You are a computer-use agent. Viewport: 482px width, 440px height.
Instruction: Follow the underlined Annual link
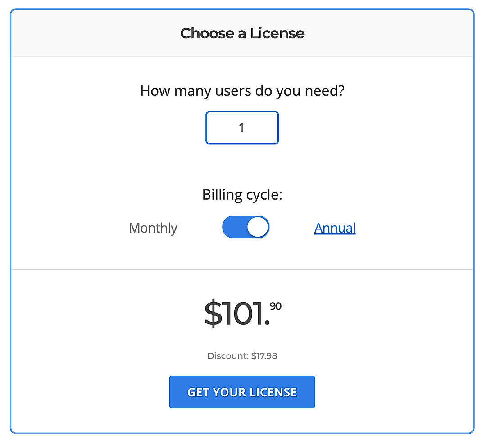point(335,228)
